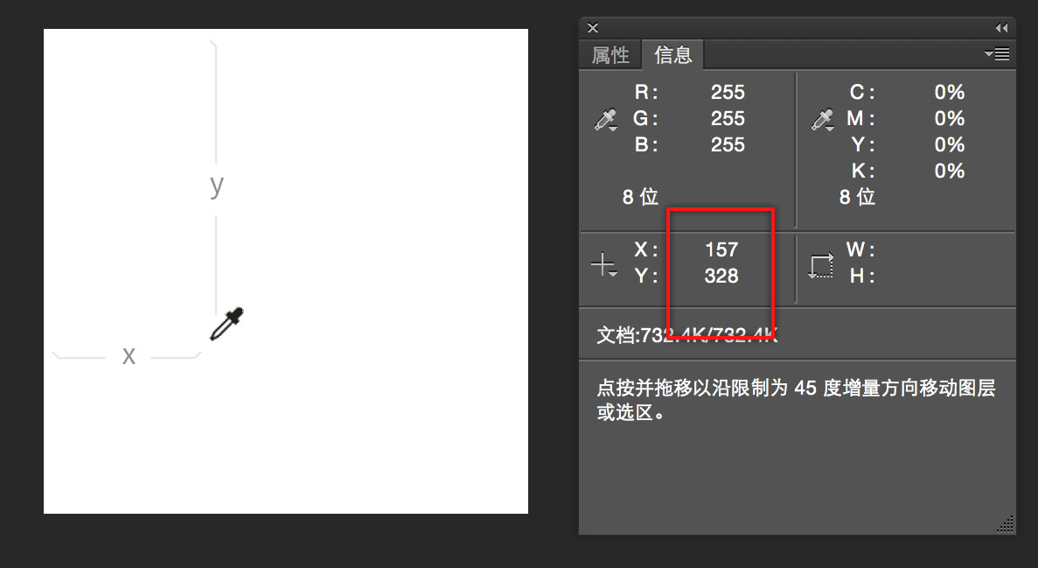Screen dimensions: 1038x568
Task: Click the 点按并拖移 hint text
Action: click(x=796, y=400)
